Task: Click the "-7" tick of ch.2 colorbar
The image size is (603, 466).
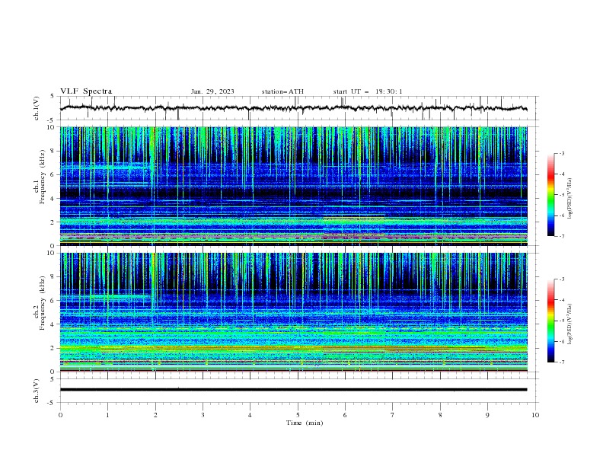Action: (562, 362)
